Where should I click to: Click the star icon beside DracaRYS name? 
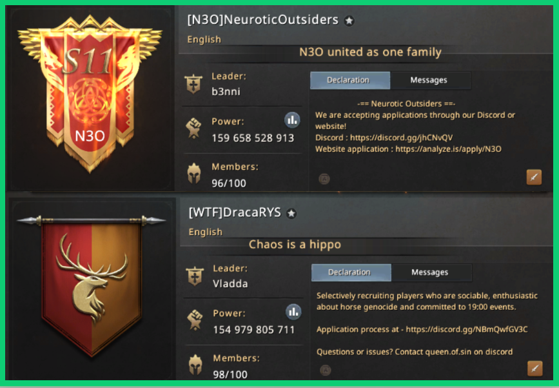point(291,214)
